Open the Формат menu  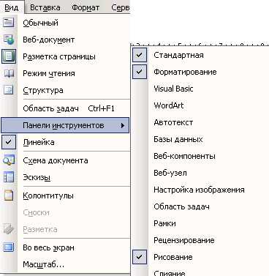click(x=86, y=7)
